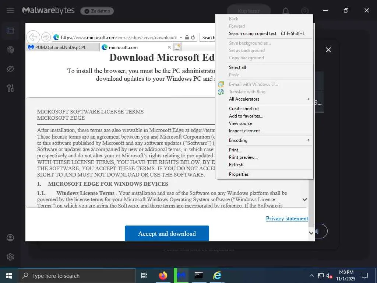The width and height of the screenshot is (377, 283).
Task: Click the network tray icon
Action: (x=321, y=276)
